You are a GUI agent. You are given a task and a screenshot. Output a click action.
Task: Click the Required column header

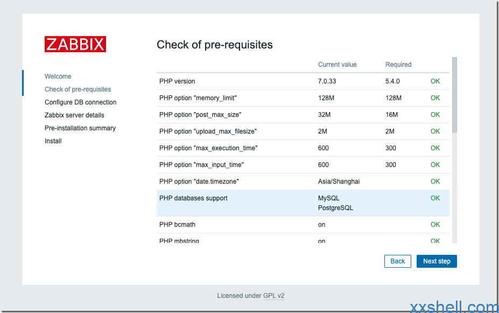(x=398, y=65)
